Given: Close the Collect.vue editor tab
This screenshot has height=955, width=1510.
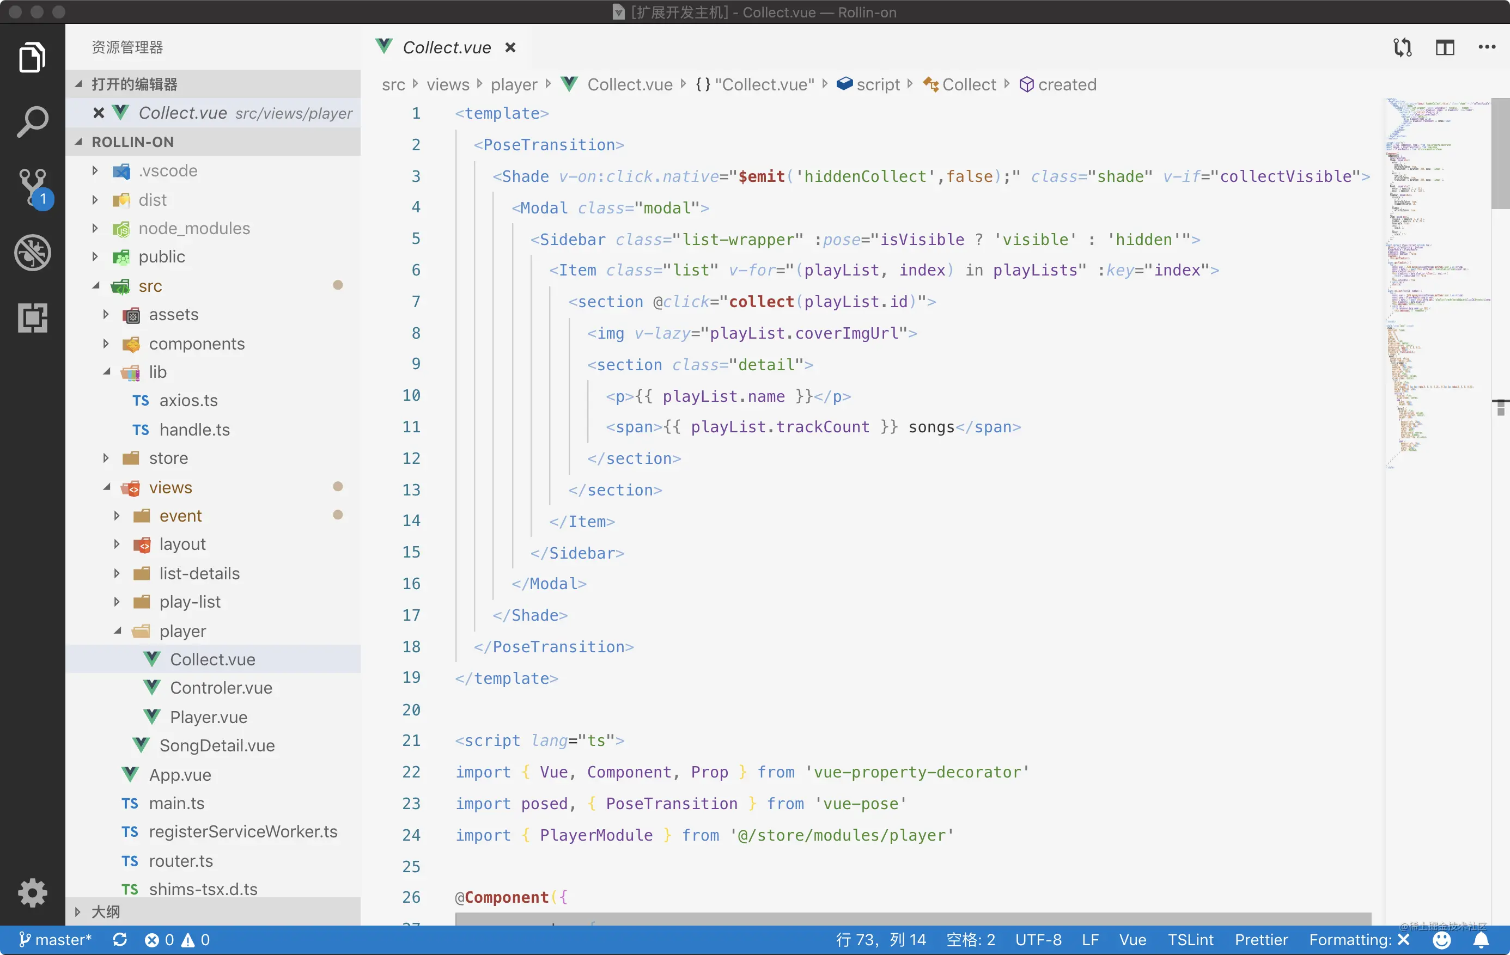Looking at the screenshot, I should [510, 47].
